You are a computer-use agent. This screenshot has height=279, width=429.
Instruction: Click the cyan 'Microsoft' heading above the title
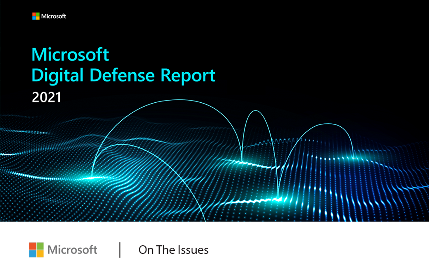[70, 55]
